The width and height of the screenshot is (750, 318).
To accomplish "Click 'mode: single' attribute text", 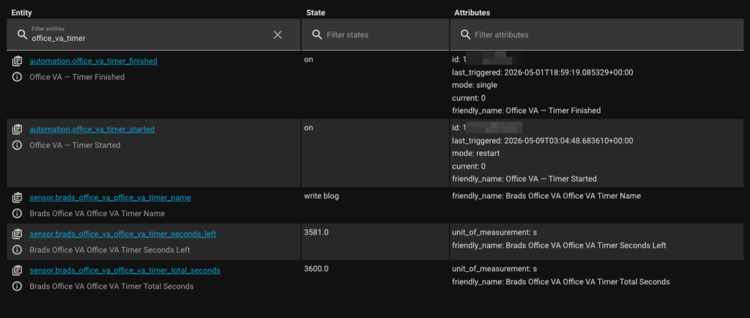I will [475, 85].
